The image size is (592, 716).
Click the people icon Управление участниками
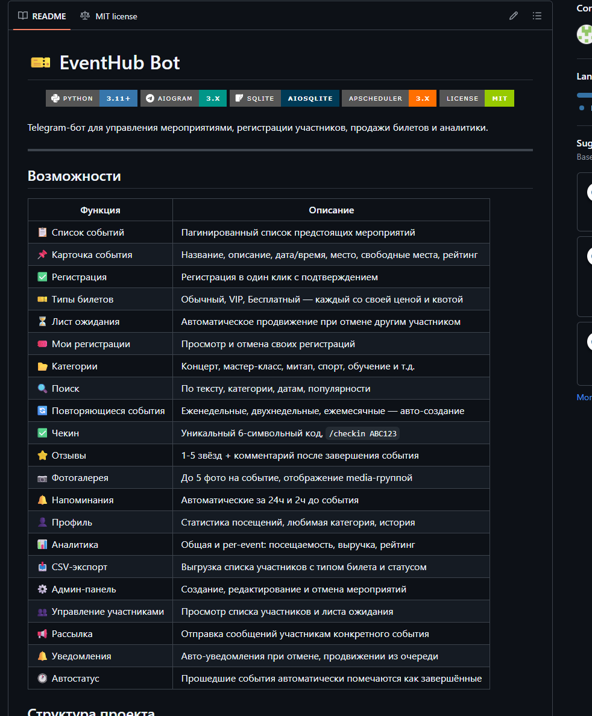[x=42, y=612]
